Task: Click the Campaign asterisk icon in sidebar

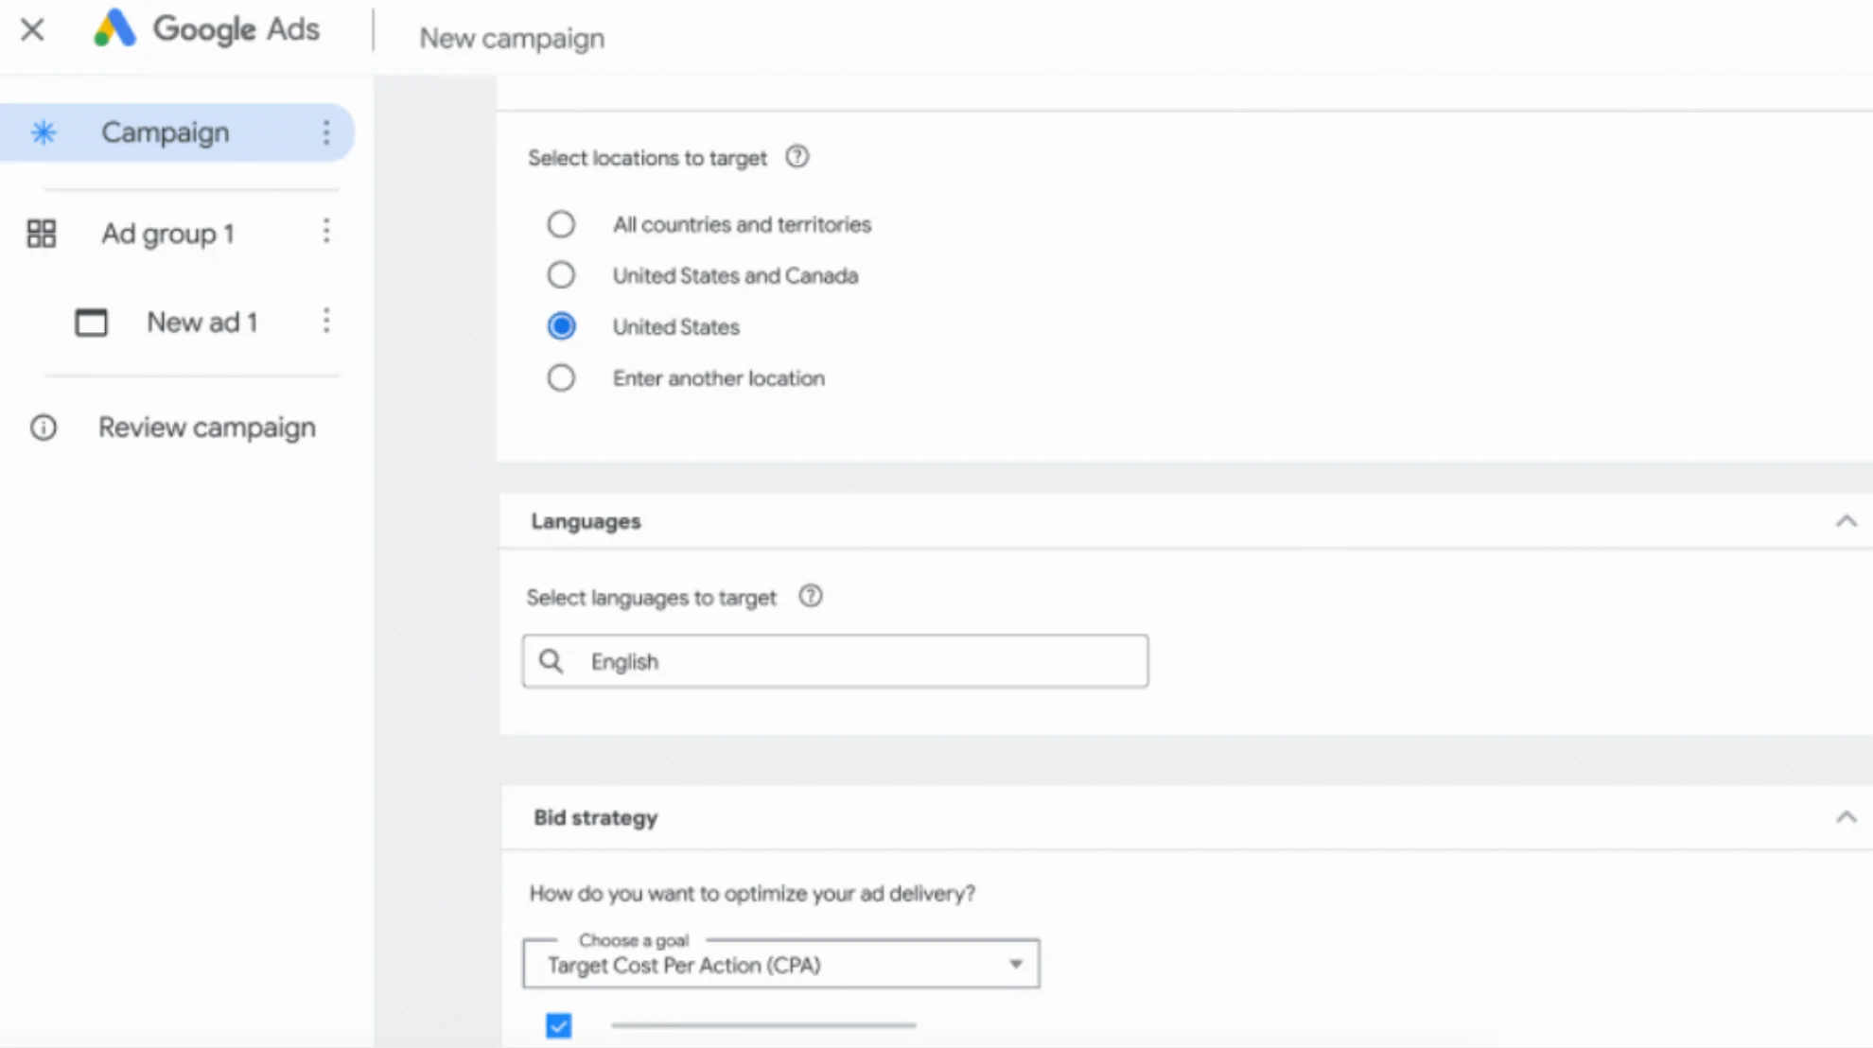Action: point(43,132)
